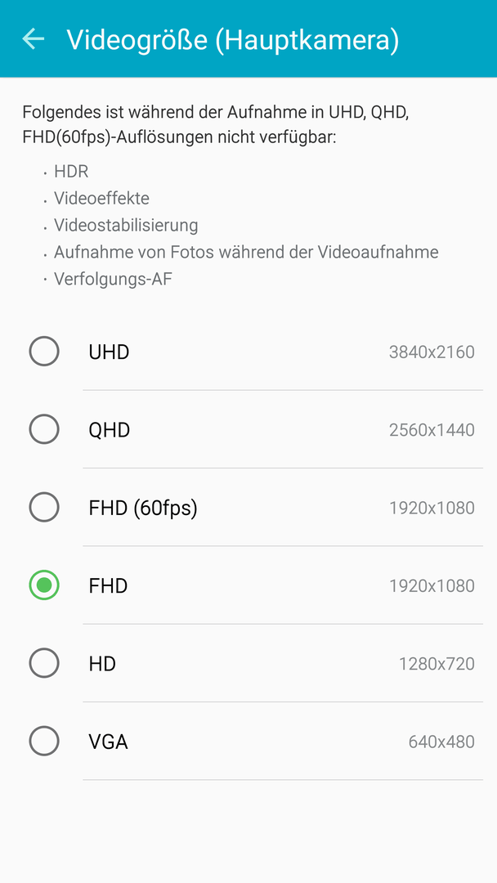This screenshot has width=497, height=883.
Task: Click the Videogröße (Hauptkamera) title
Action: (x=232, y=40)
